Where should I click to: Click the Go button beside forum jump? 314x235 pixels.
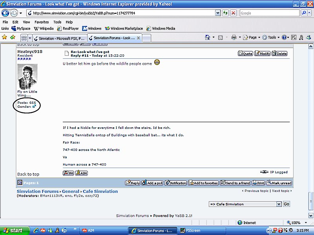click(x=287, y=204)
